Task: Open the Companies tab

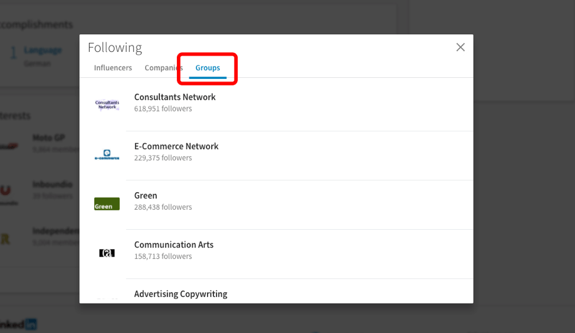Action: [163, 68]
